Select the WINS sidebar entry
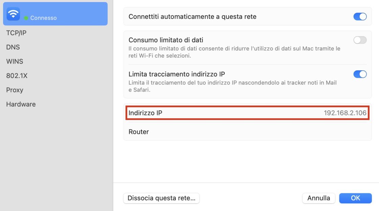The height and width of the screenshot is (211, 379). pyautogui.click(x=15, y=61)
